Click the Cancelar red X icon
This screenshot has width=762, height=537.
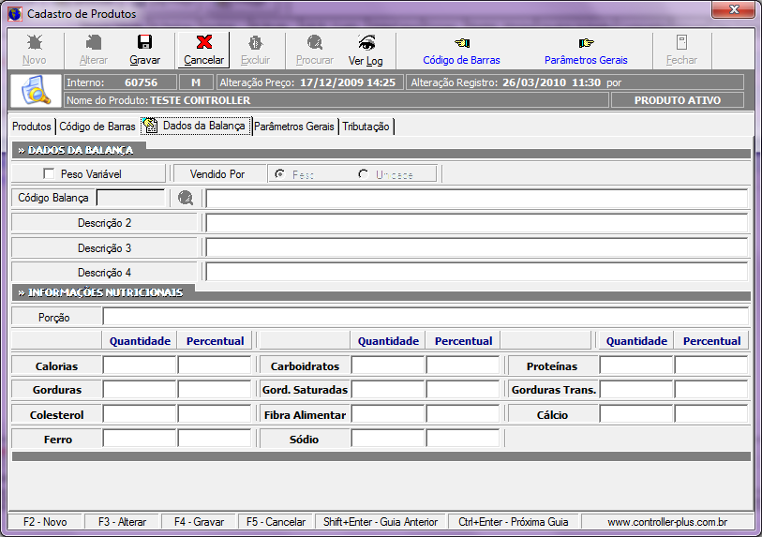pyautogui.click(x=204, y=42)
